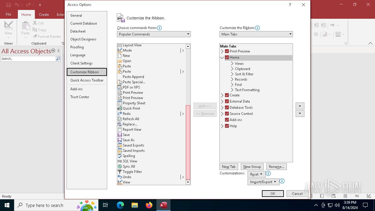Go to General options category

(x=87, y=16)
